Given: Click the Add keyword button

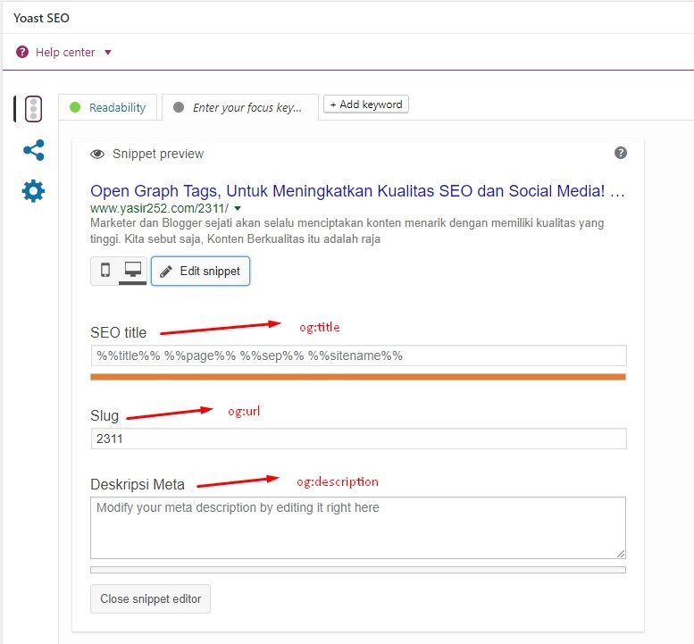Looking at the screenshot, I should coord(366,105).
